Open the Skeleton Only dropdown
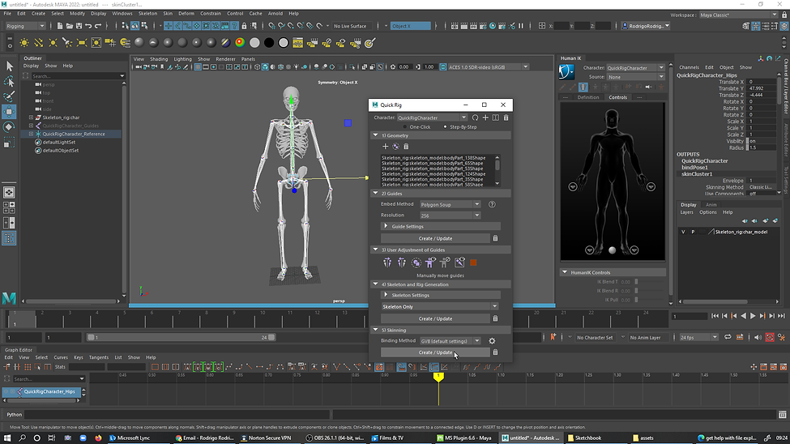 click(x=440, y=306)
